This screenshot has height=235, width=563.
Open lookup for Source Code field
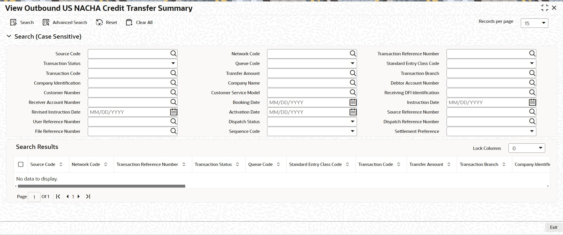click(173, 54)
